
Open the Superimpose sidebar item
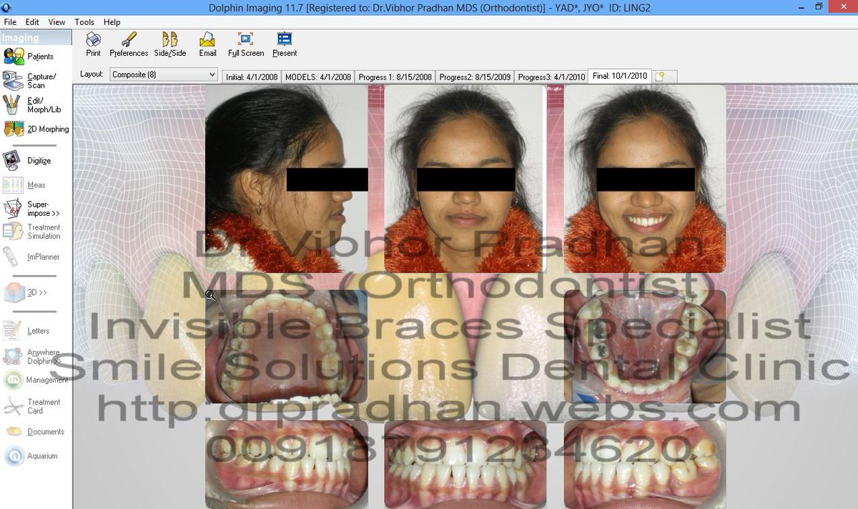[x=31, y=209]
